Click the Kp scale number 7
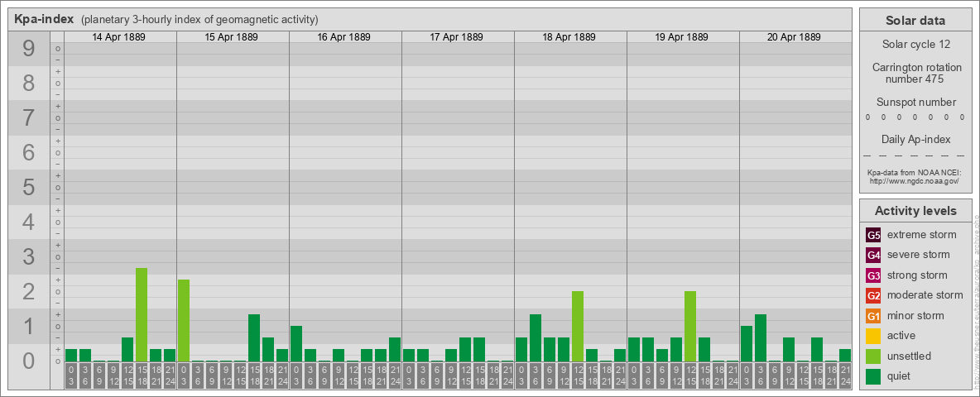The width and height of the screenshot is (980, 397). tap(29, 118)
